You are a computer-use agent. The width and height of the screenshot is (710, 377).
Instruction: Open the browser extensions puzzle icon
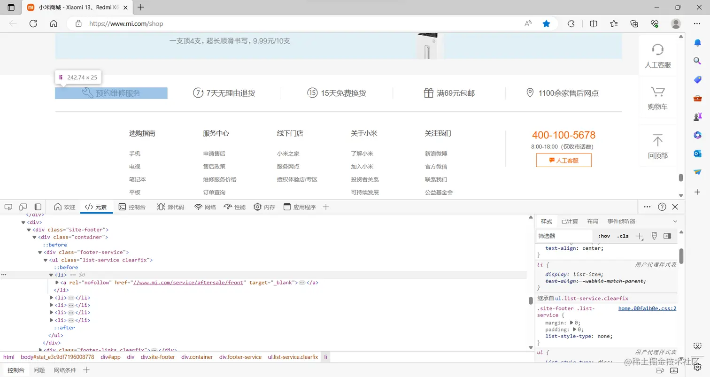pos(571,23)
